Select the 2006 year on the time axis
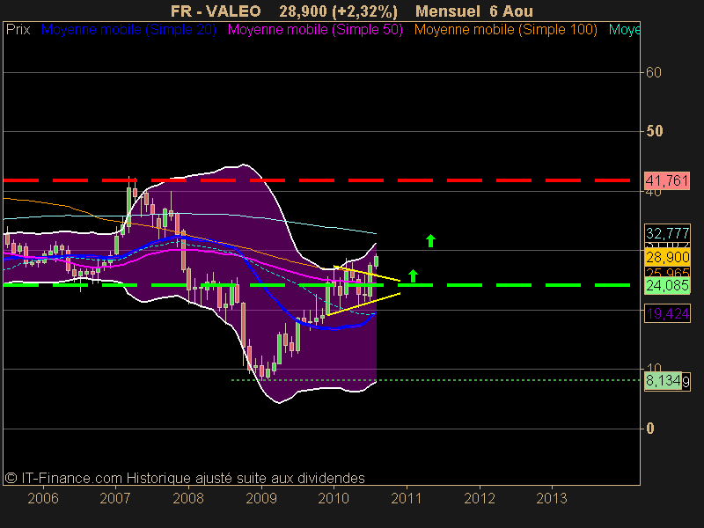 tap(43, 498)
